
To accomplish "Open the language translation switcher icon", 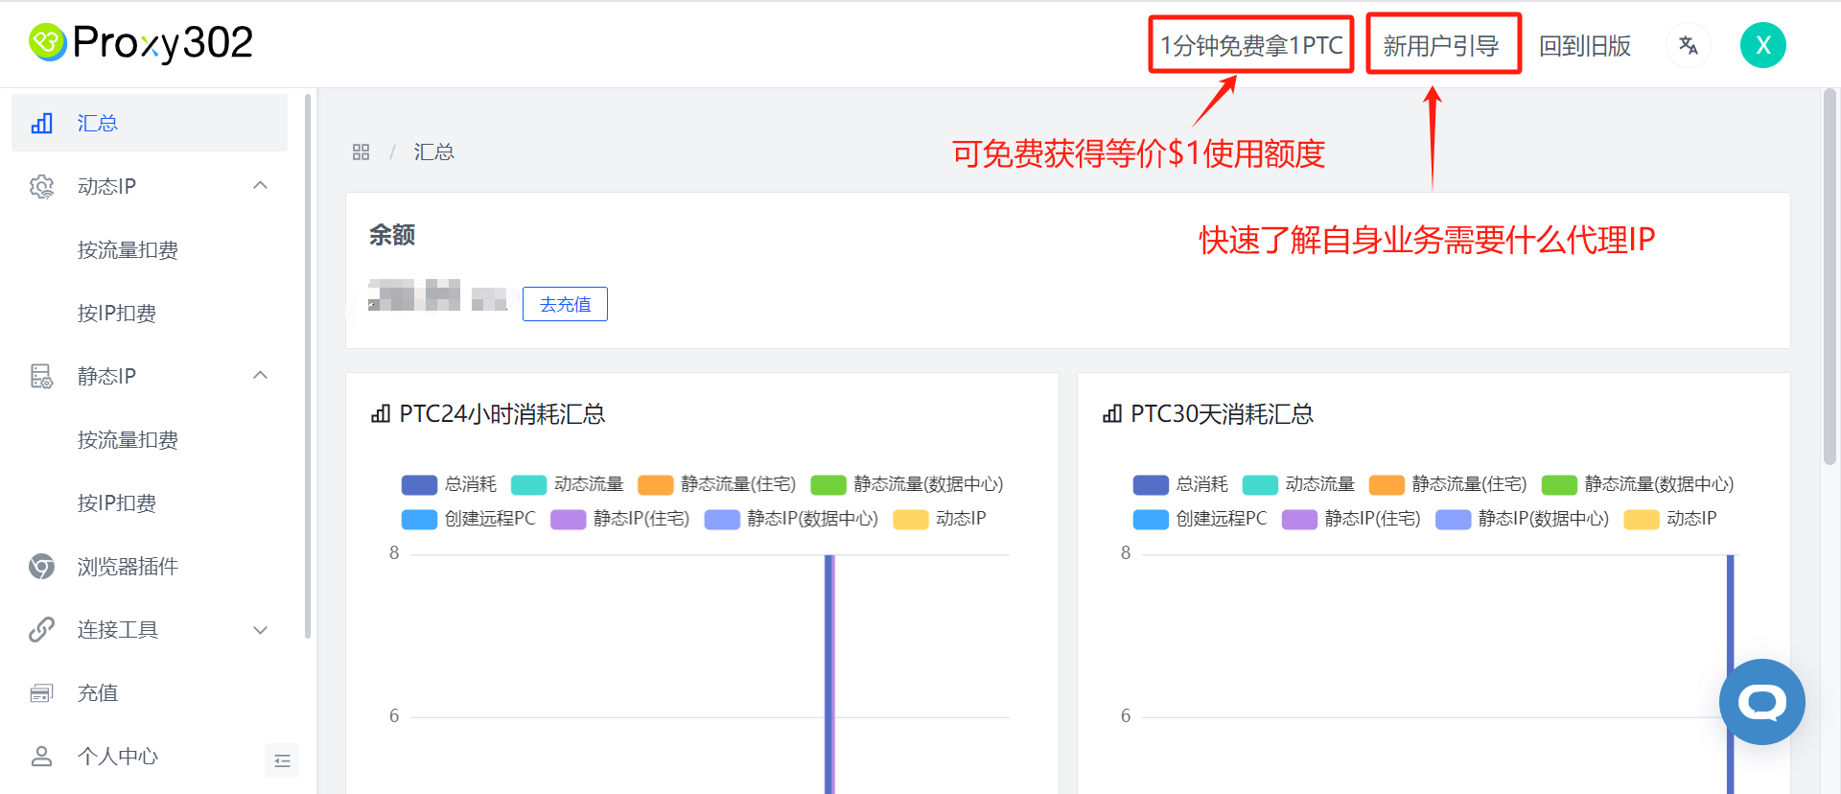I will [x=1689, y=45].
